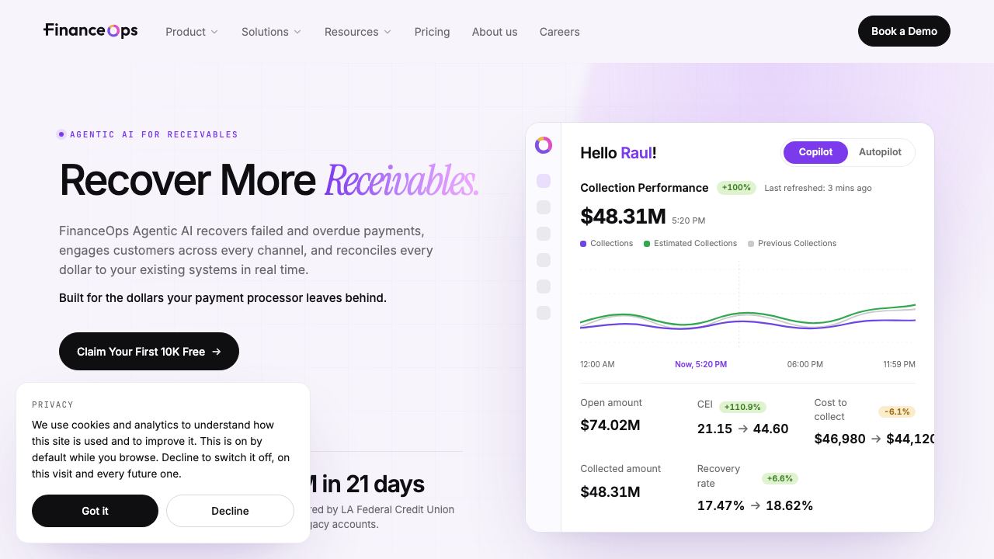Viewport: 994px width, 559px height.
Task: Select the highlighted purple sidebar icon
Action: click(544, 181)
